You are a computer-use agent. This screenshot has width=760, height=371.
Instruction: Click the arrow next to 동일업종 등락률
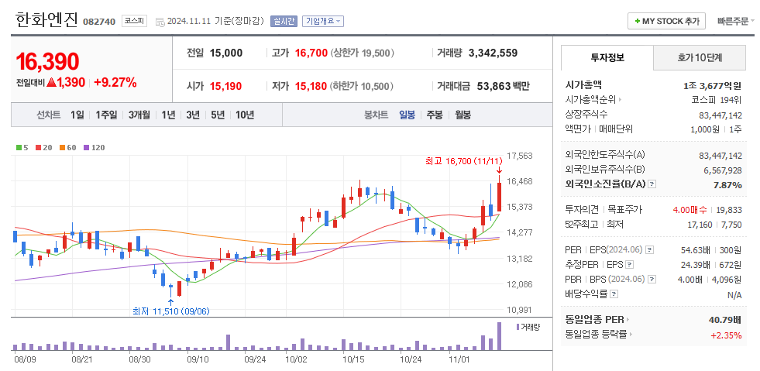(x=630, y=334)
